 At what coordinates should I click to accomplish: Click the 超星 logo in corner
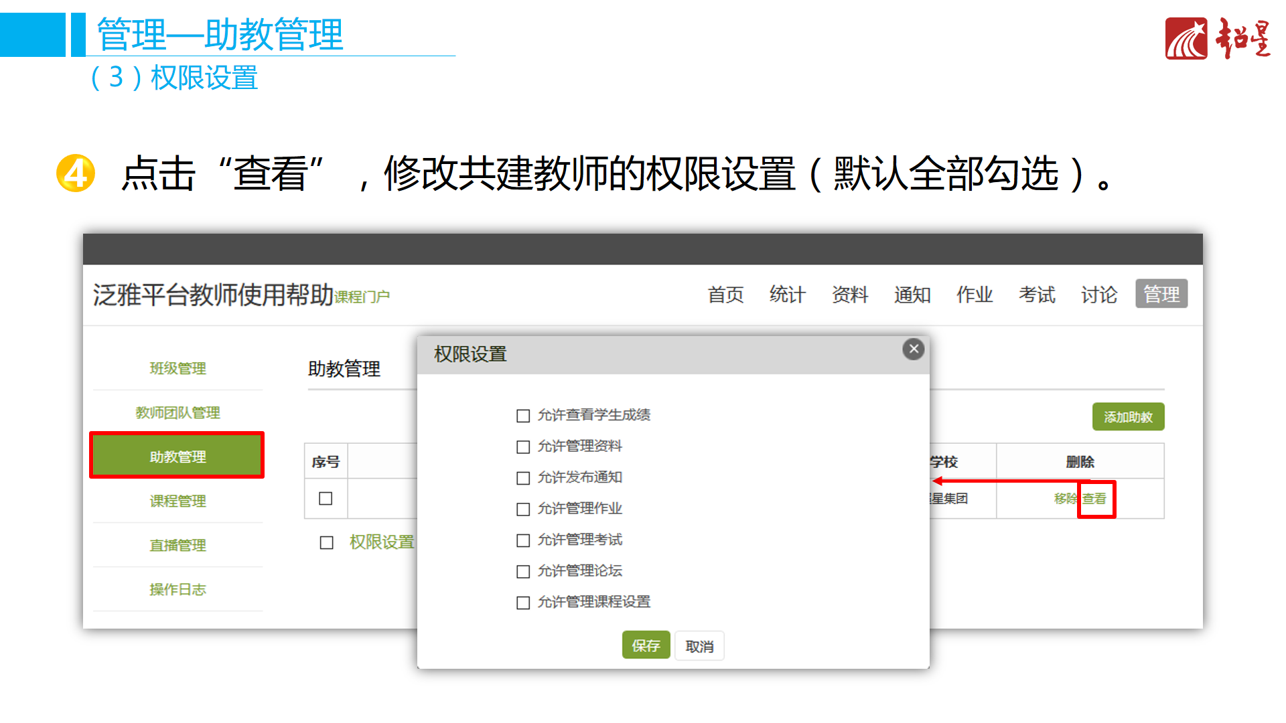pyautogui.click(x=1217, y=39)
